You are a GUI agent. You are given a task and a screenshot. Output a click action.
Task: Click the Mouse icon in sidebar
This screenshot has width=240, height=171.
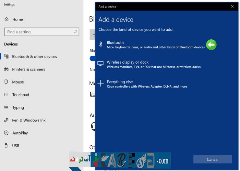(6, 82)
